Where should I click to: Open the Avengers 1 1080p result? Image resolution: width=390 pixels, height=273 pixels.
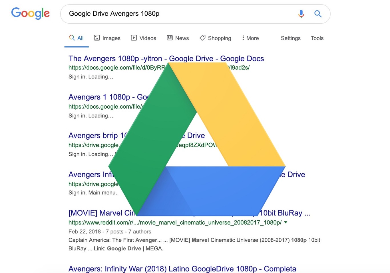click(108, 97)
